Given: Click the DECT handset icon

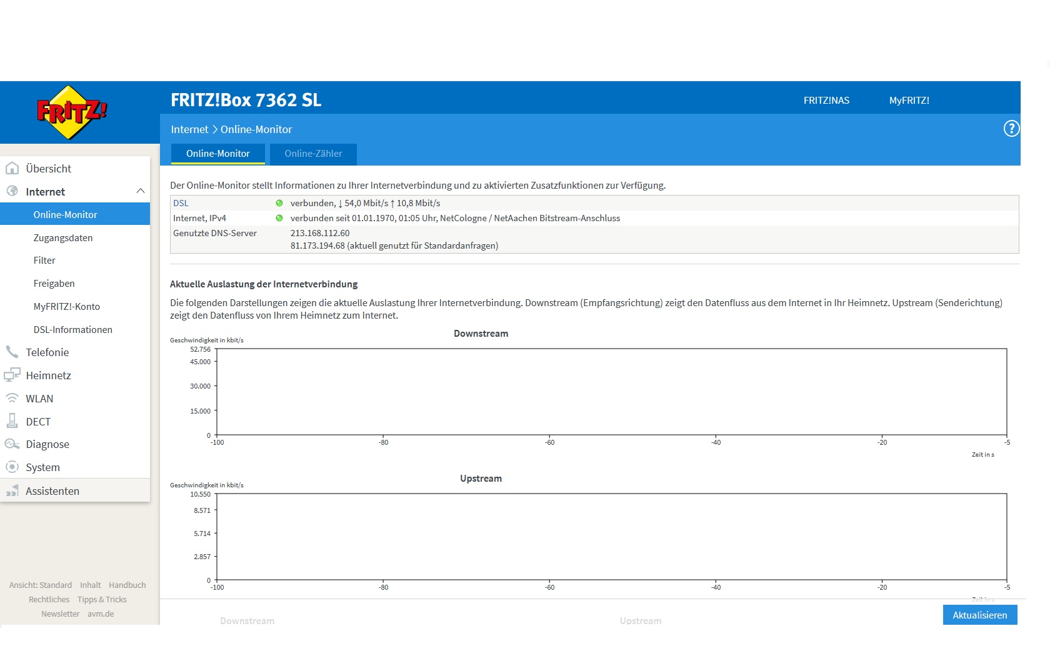Looking at the screenshot, I should point(12,421).
